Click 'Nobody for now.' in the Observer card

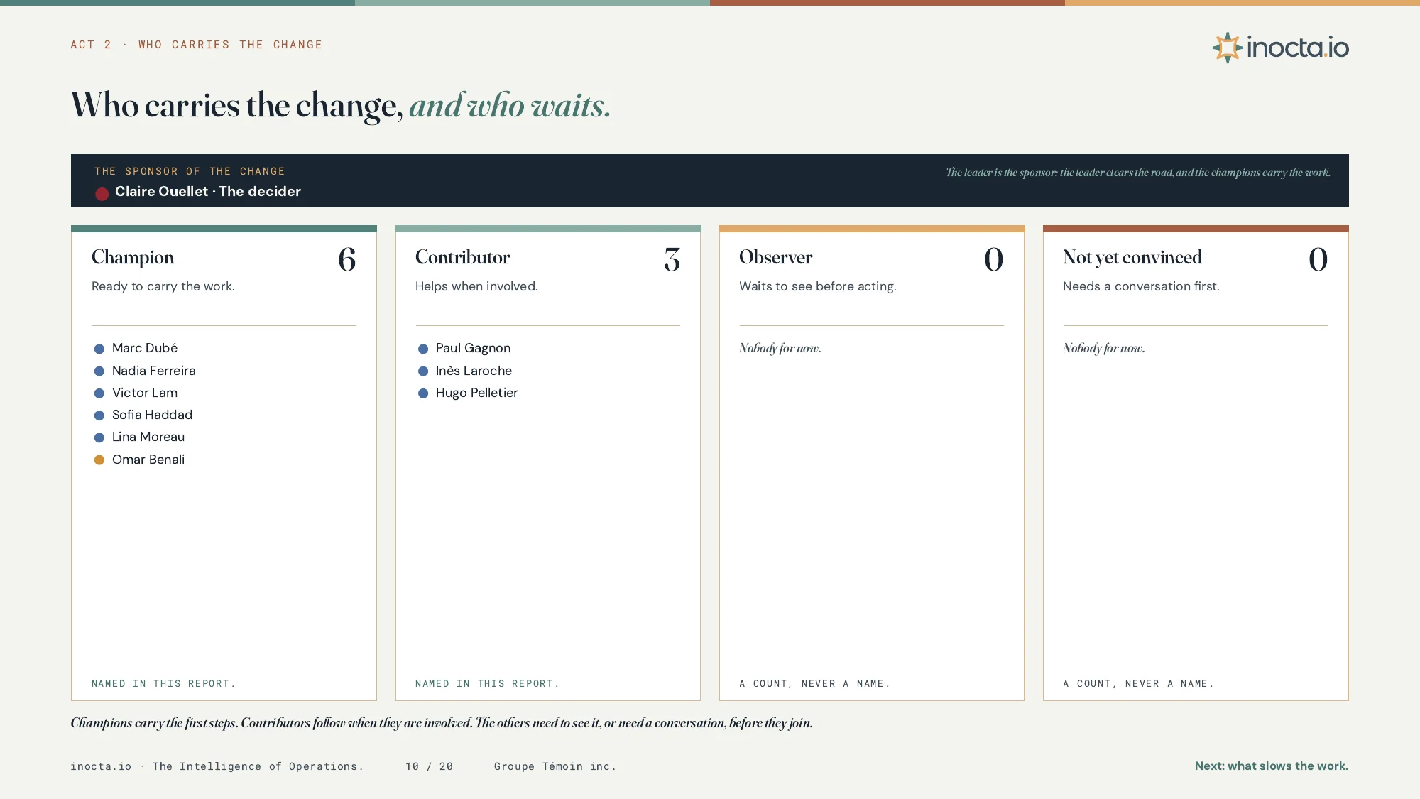(780, 348)
